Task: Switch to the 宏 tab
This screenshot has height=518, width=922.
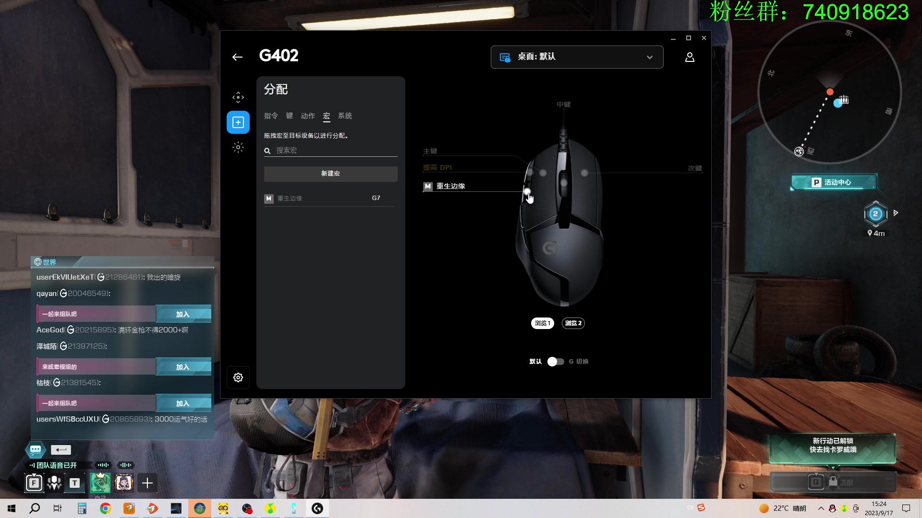Action: (x=327, y=116)
